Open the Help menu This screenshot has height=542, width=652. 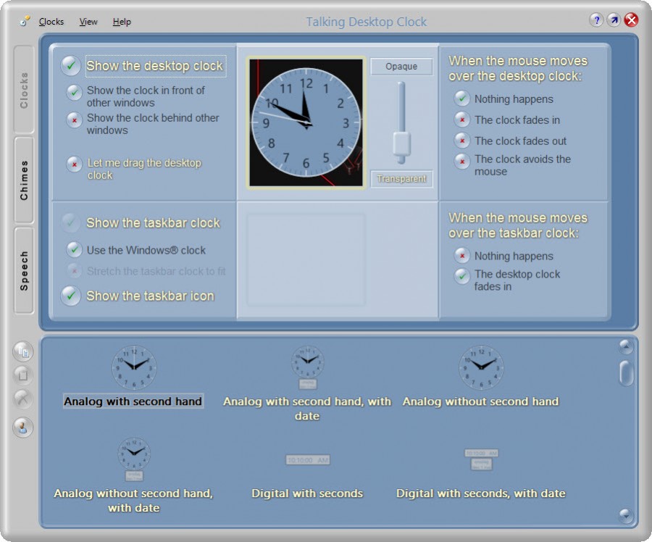pyautogui.click(x=122, y=22)
